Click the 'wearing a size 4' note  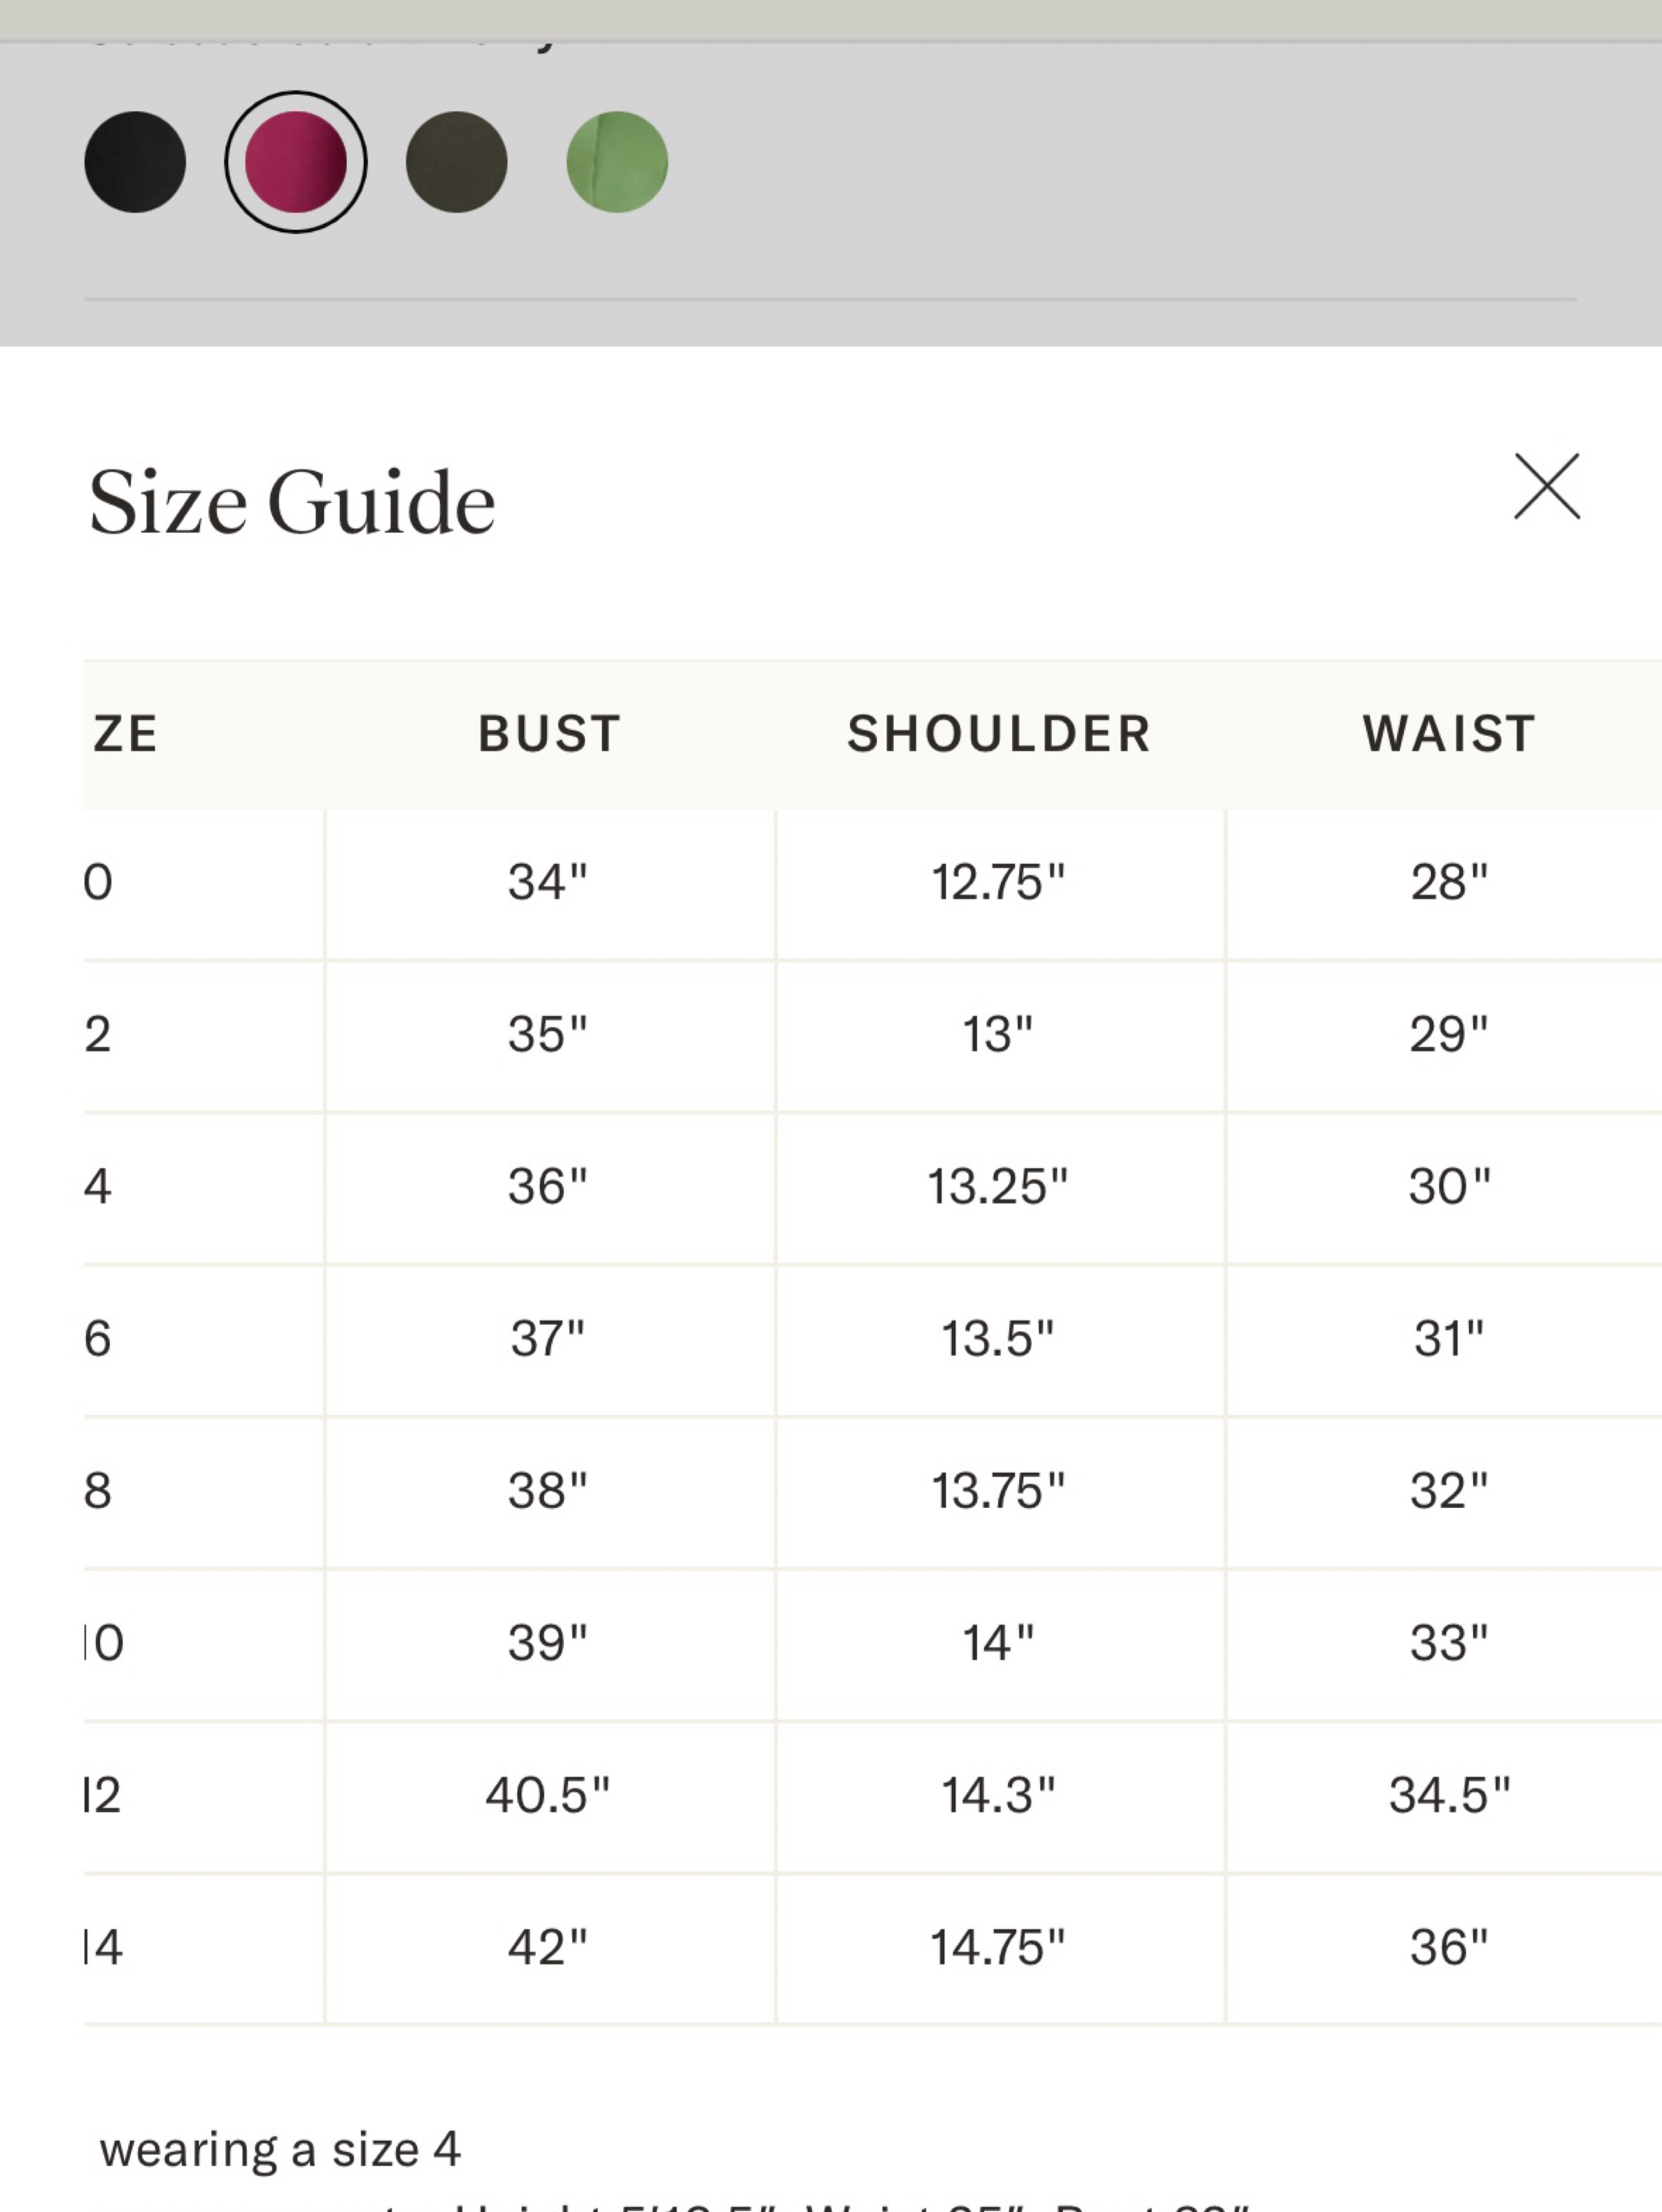[x=280, y=2149]
